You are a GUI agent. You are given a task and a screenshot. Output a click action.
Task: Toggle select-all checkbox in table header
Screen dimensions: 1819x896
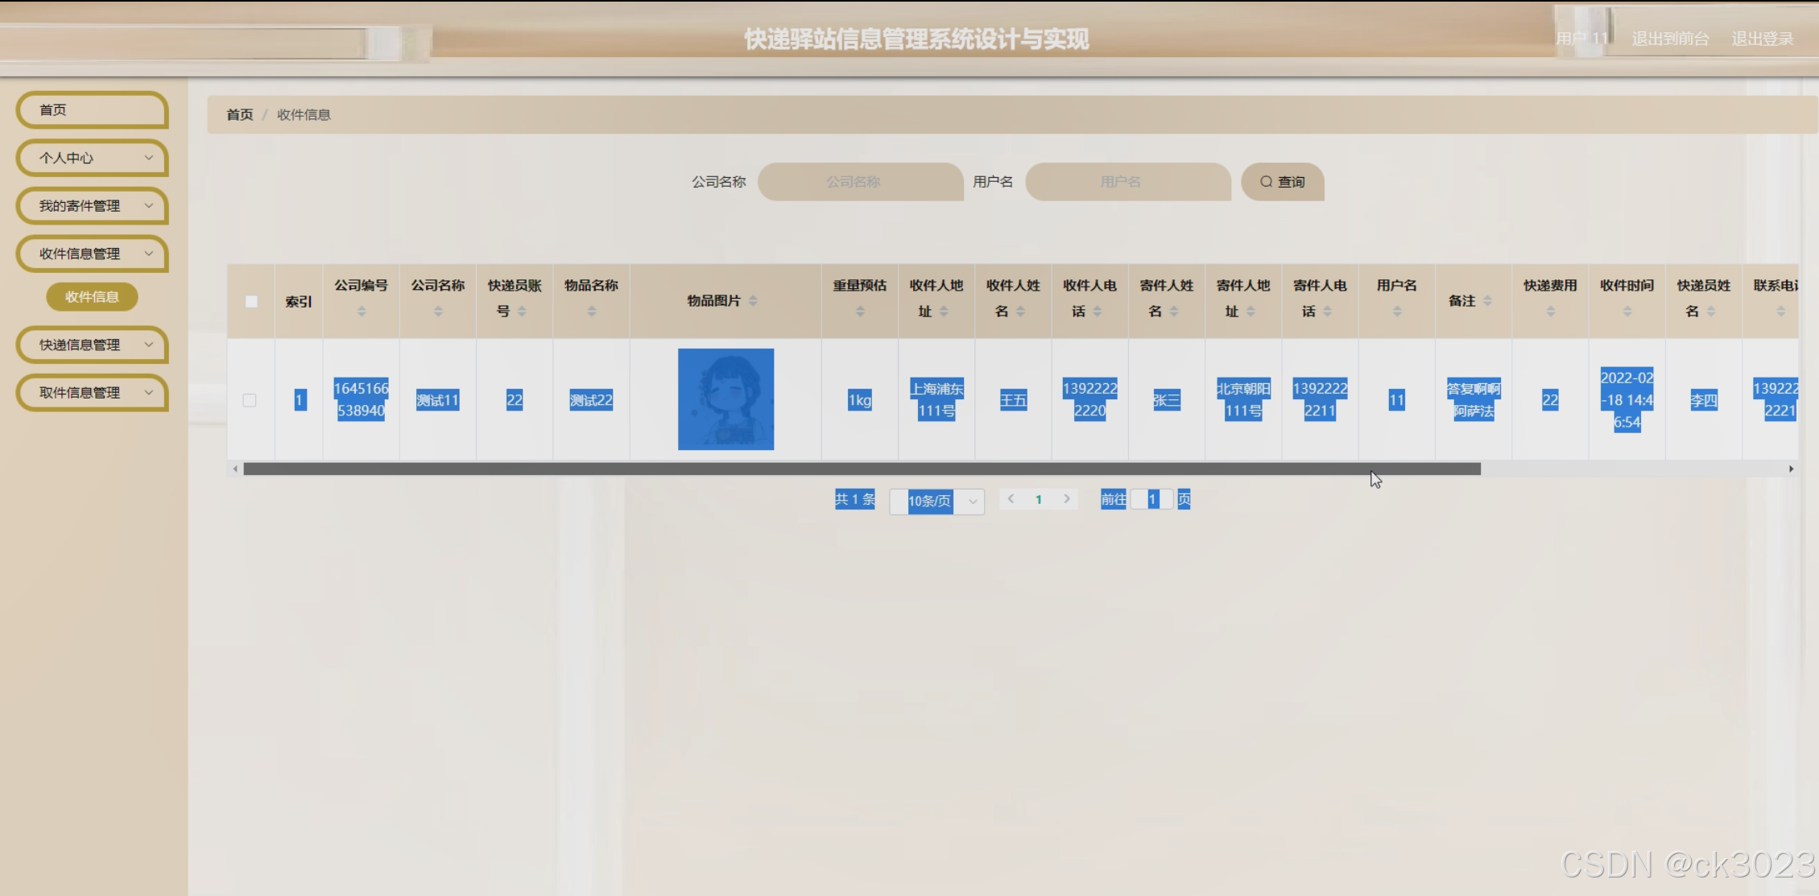tap(251, 302)
